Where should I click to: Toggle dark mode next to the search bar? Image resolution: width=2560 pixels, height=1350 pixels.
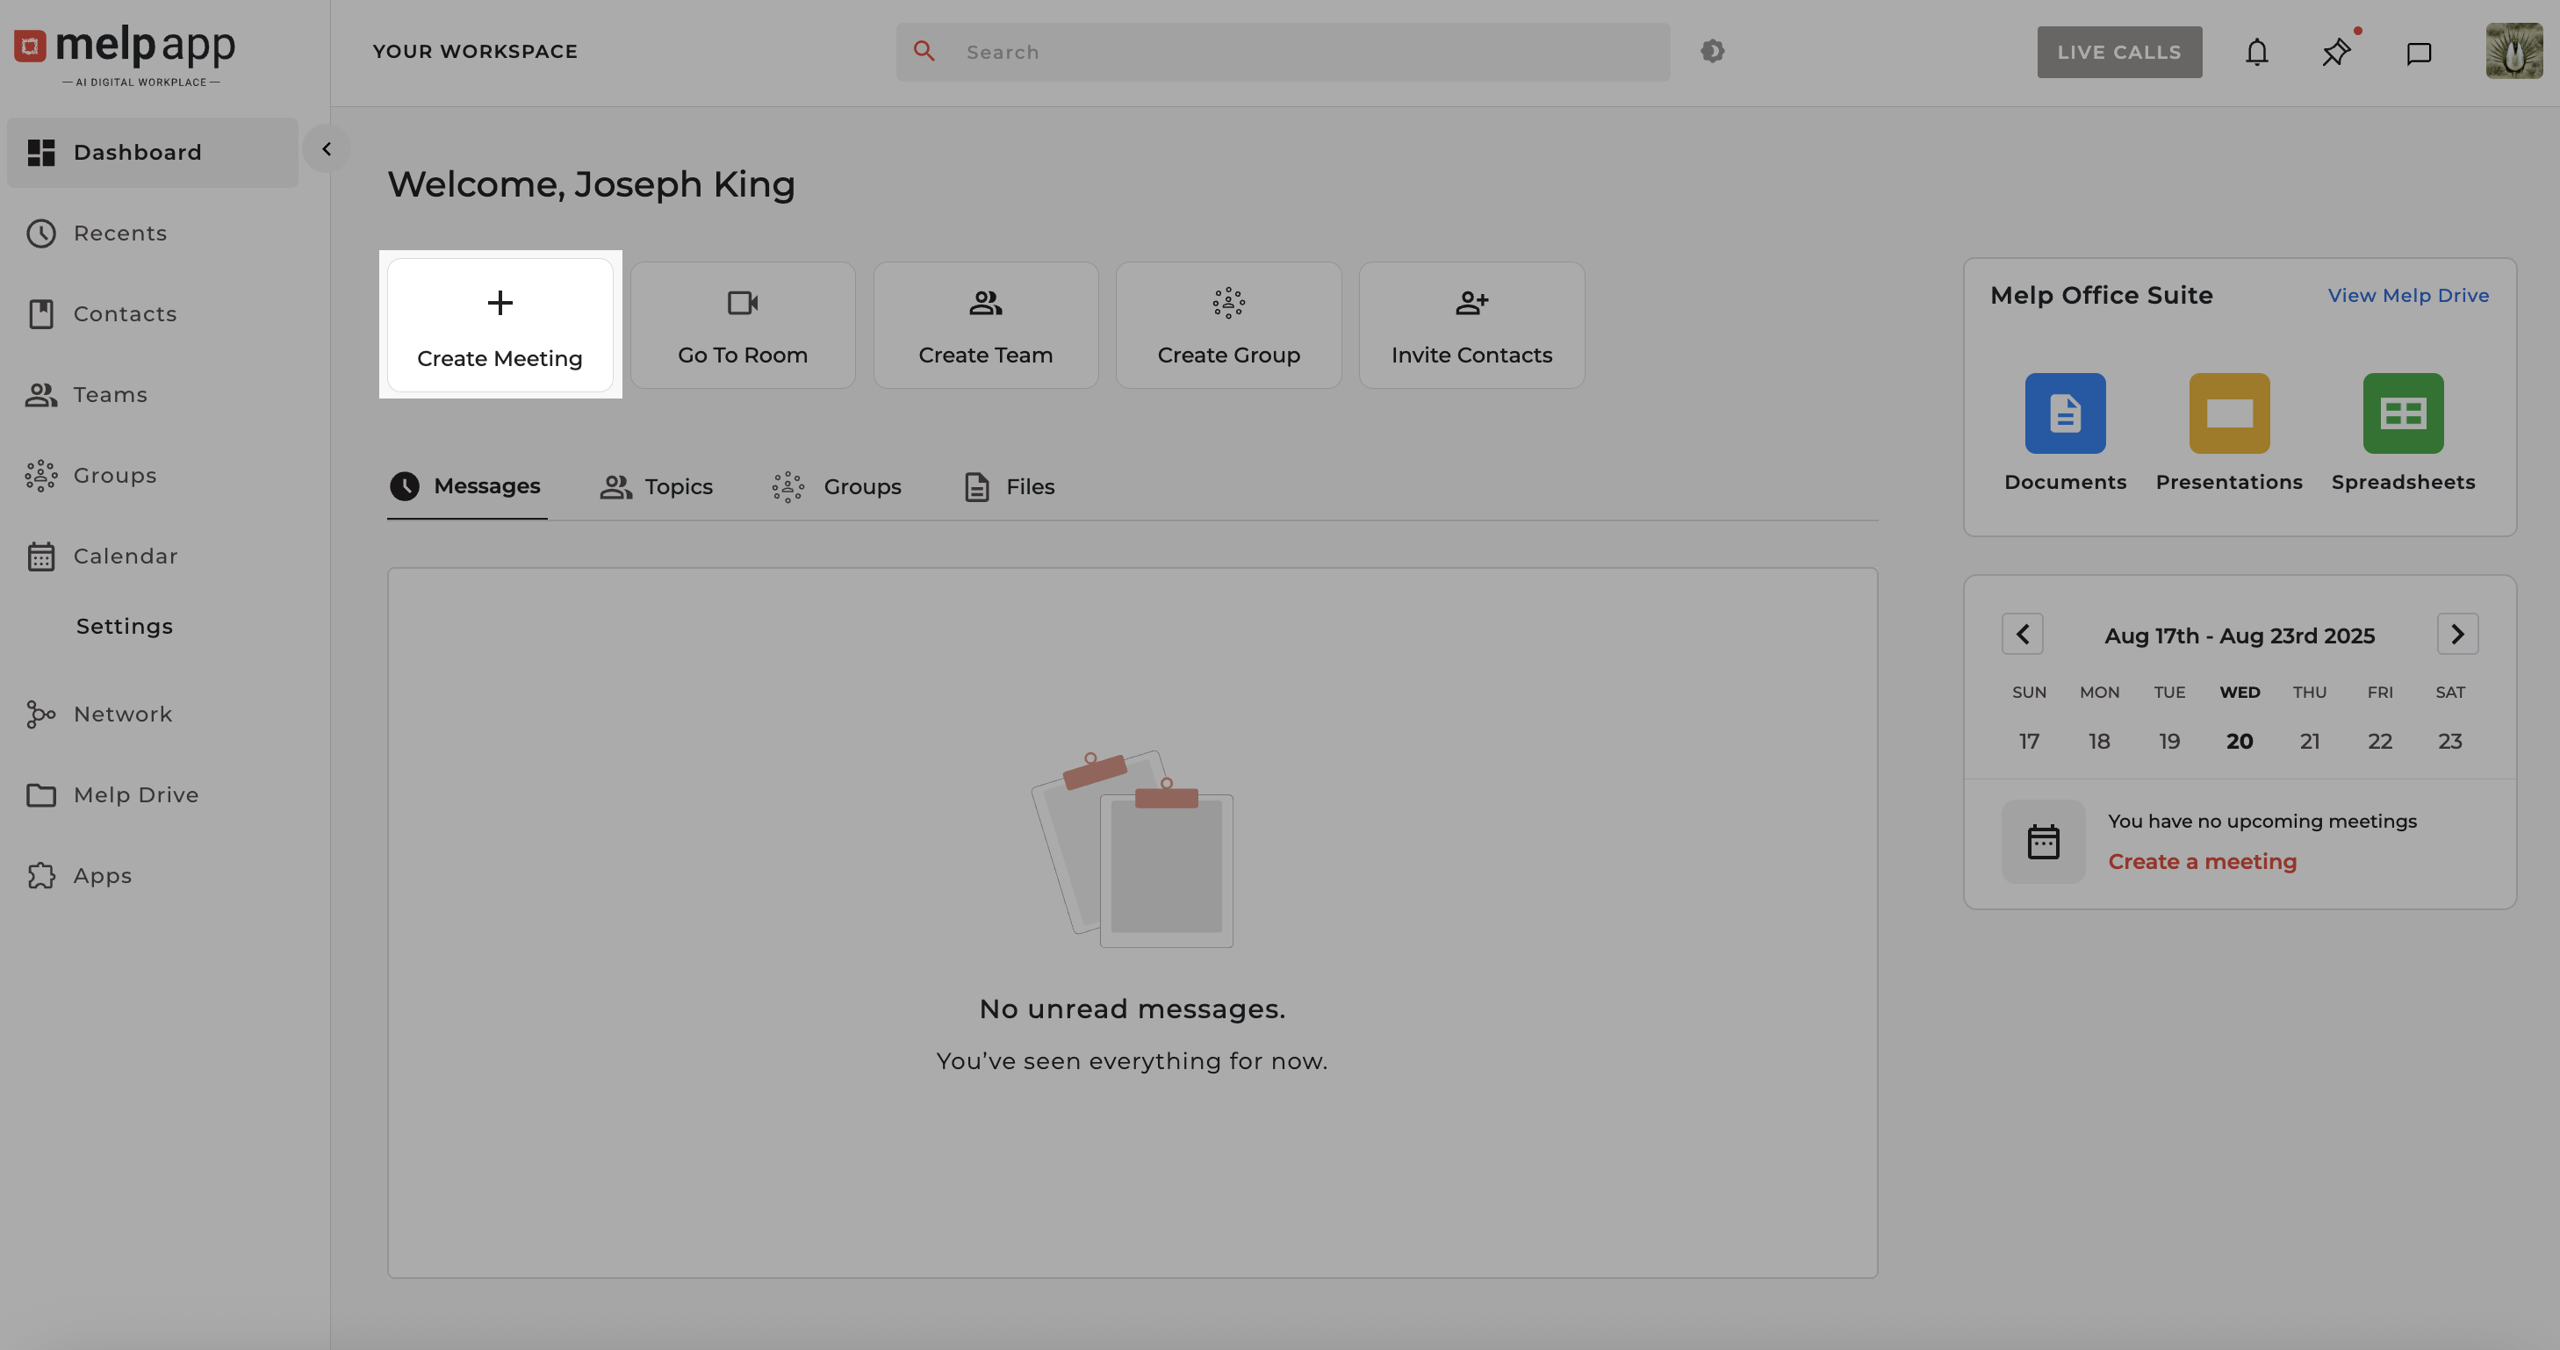[x=1712, y=51]
